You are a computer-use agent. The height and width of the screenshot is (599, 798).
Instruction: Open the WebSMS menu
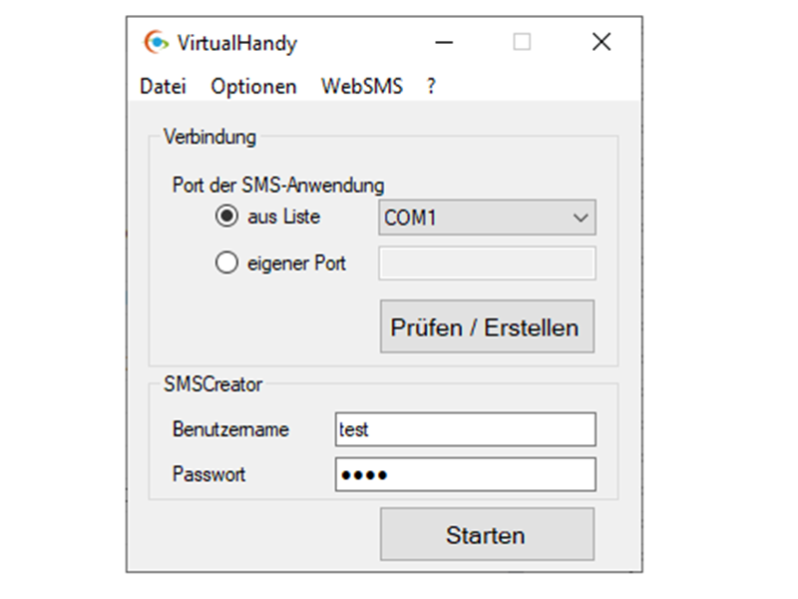point(361,86)
